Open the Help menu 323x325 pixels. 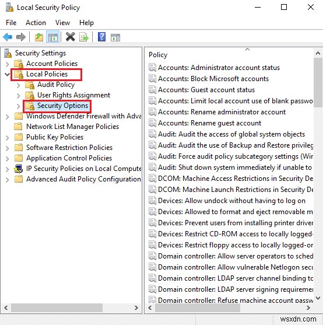[x=86, y=23]
